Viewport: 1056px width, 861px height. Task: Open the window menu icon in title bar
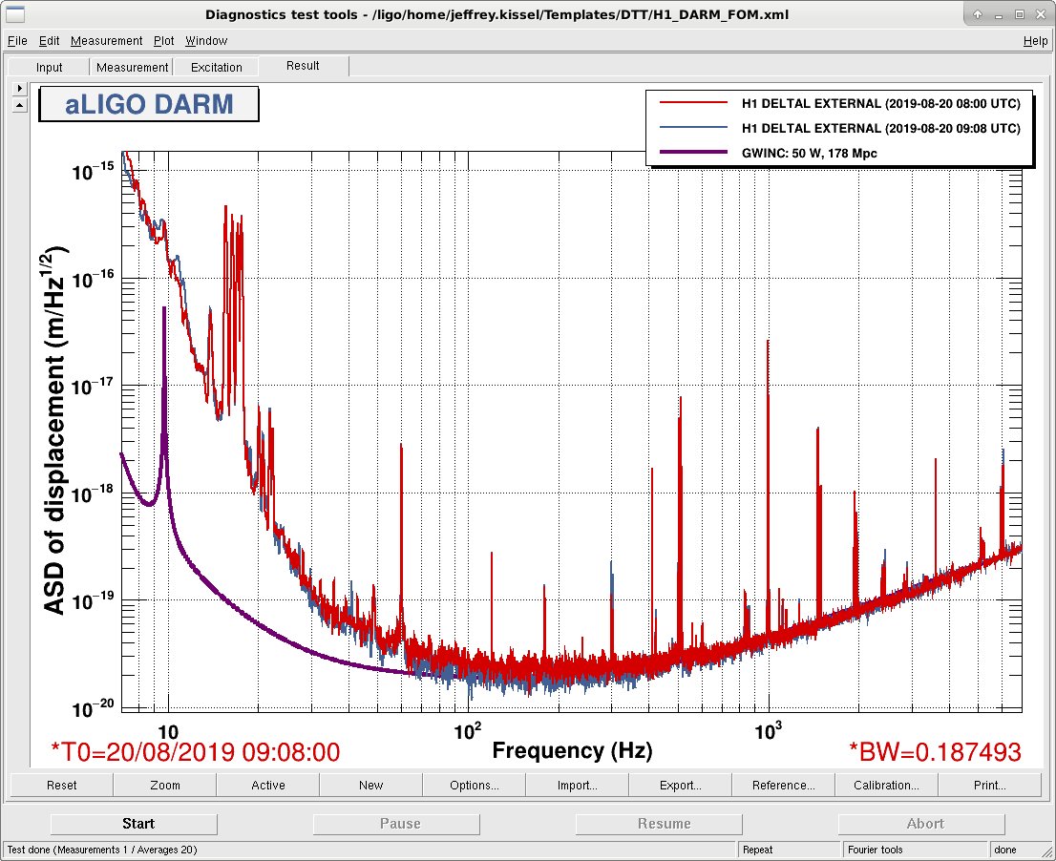(x=15, y=14)
